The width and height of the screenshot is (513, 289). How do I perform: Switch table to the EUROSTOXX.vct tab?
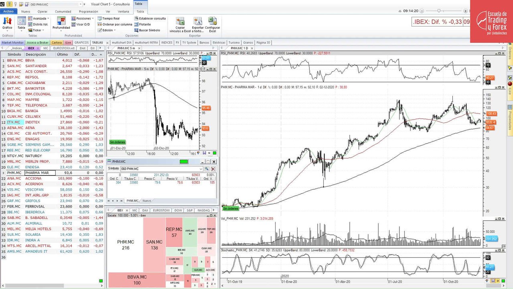(x=64, y=48)
